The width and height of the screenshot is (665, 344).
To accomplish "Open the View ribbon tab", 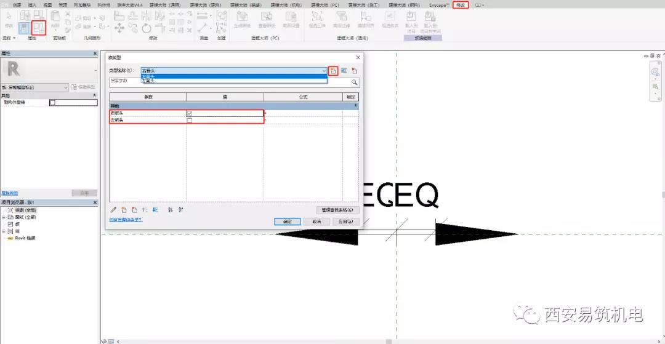I will pos(47,5).
